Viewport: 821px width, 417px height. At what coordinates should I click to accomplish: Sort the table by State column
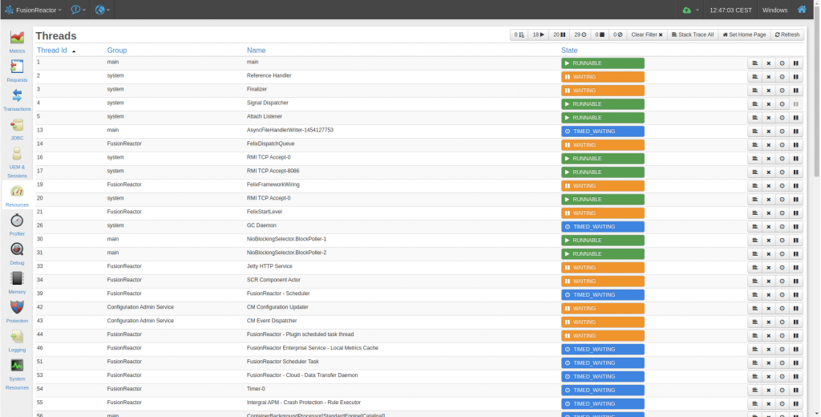(x=569, y=51)
